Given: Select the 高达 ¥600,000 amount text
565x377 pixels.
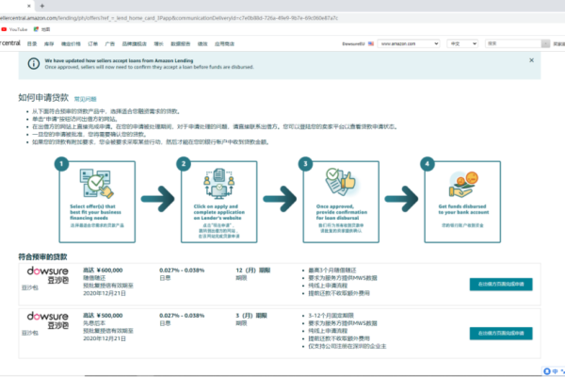Looking at the screenshot, I should [103, 270].
